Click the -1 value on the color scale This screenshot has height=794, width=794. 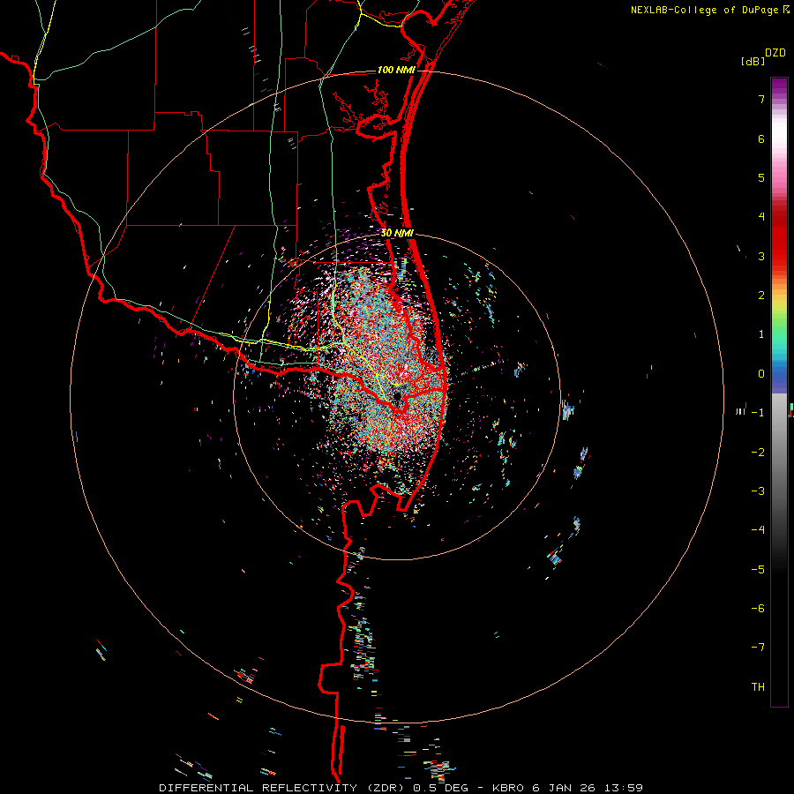pos(758,413)
